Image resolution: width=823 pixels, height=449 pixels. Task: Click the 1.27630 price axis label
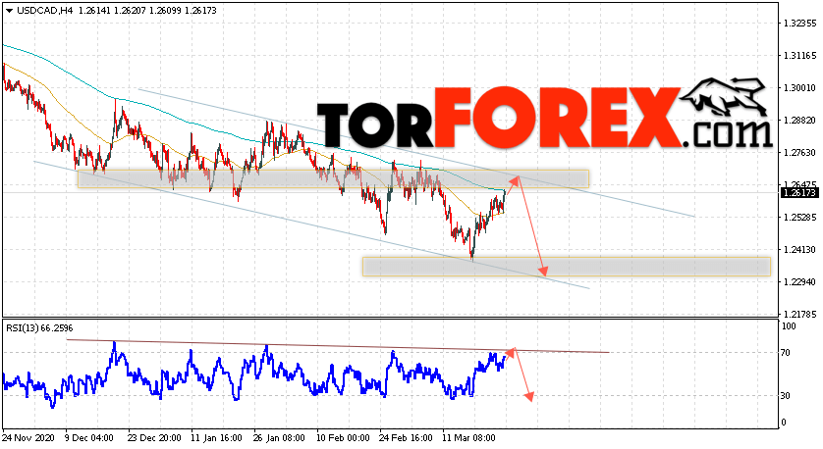pos(799,153)
